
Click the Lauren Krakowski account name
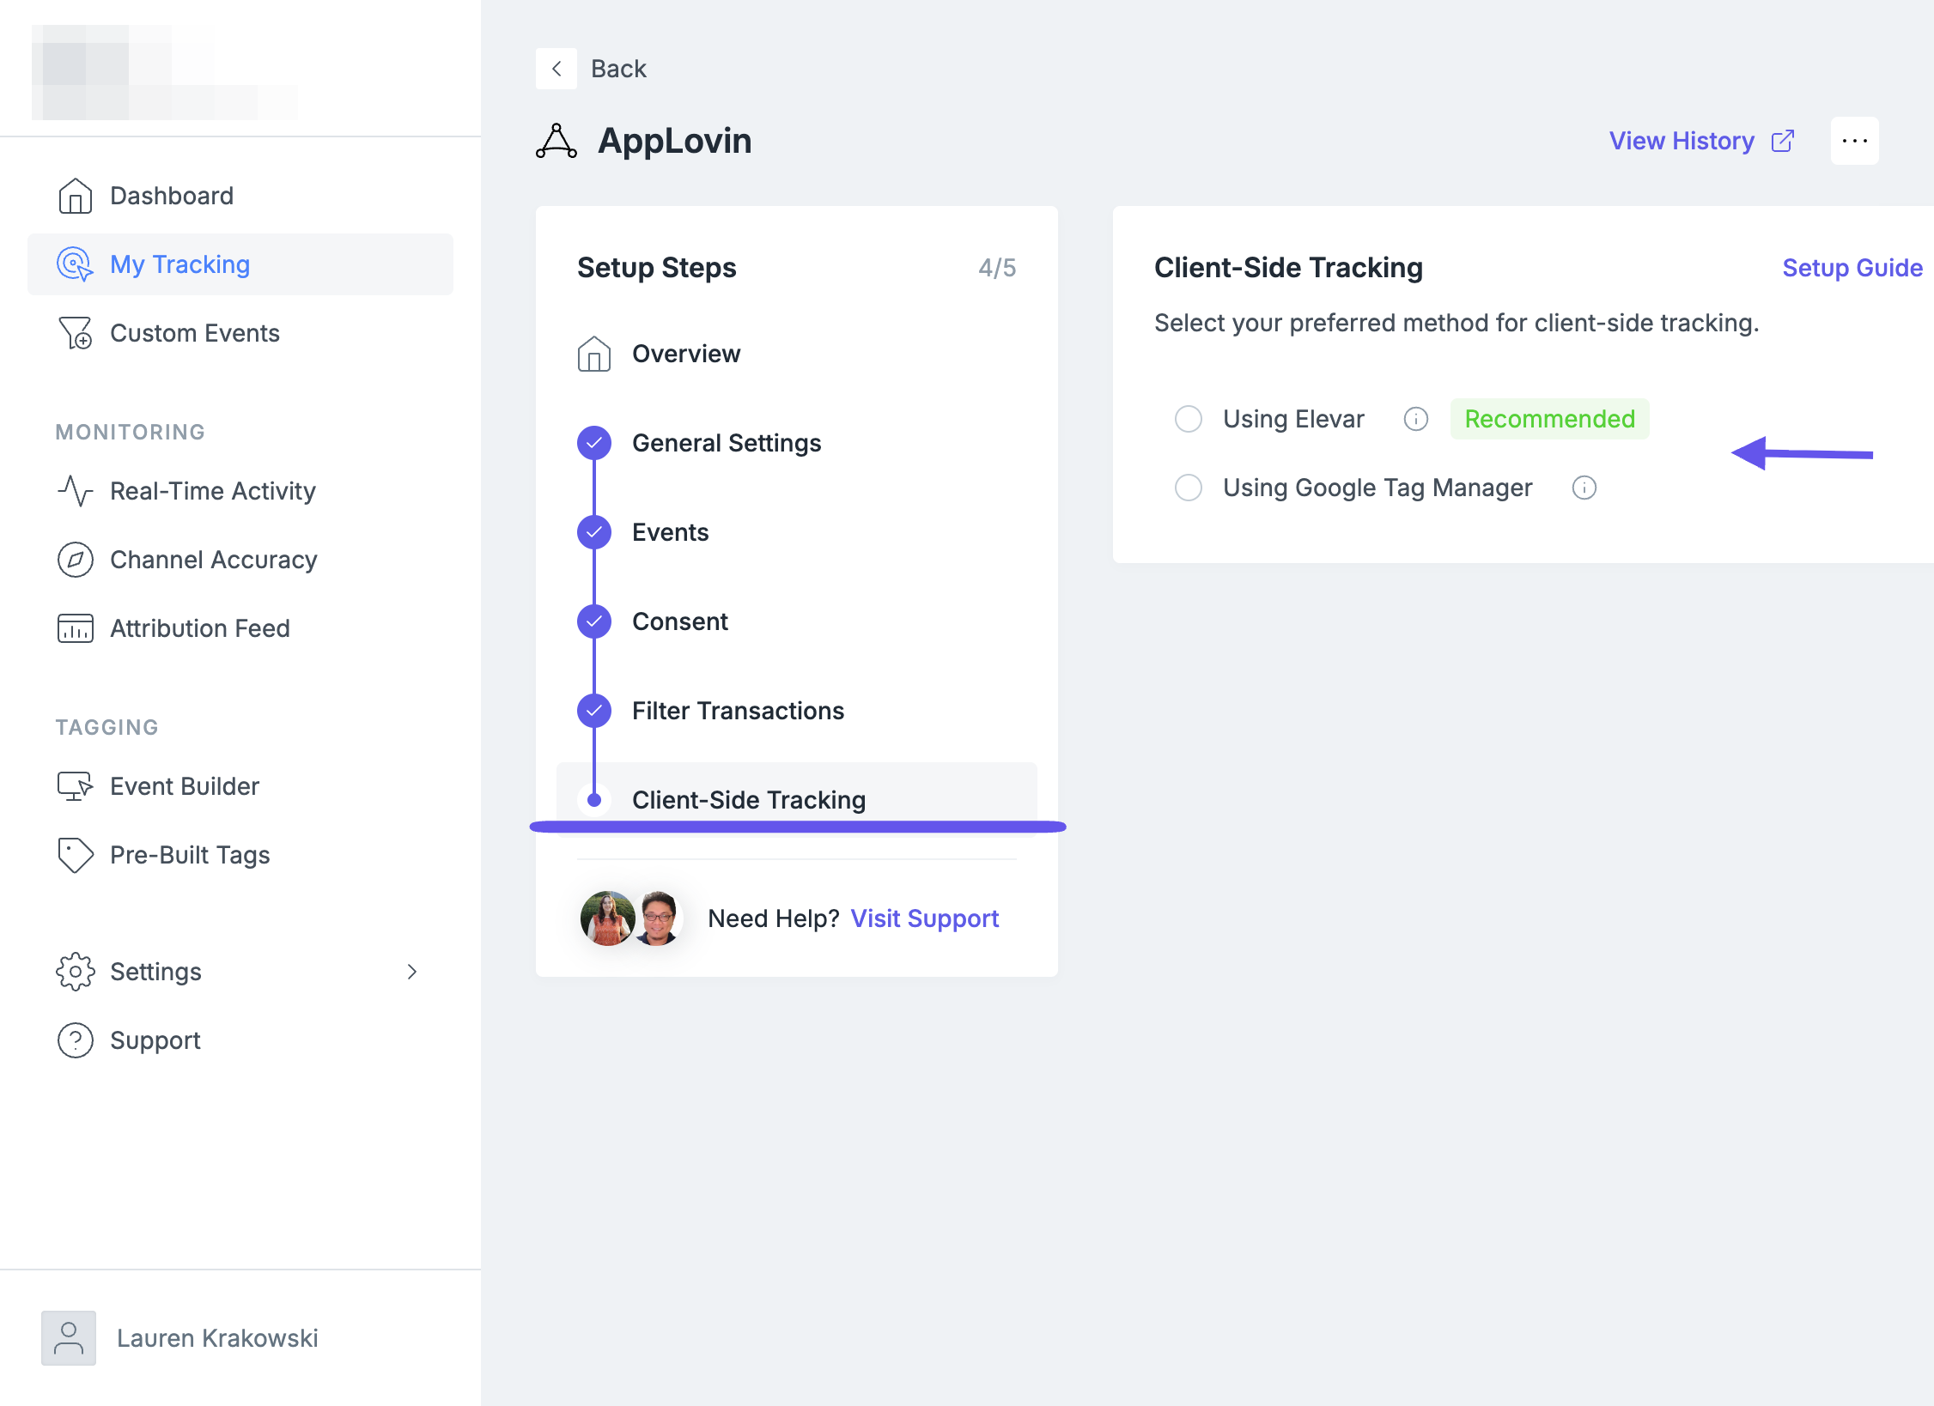(217, 1338)
